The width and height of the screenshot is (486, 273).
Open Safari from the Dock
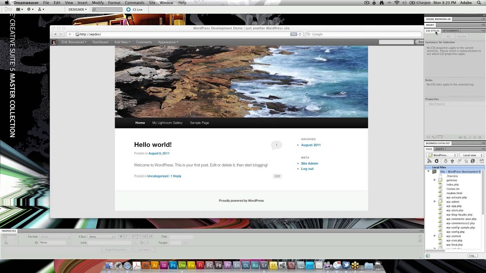[127, 266]
